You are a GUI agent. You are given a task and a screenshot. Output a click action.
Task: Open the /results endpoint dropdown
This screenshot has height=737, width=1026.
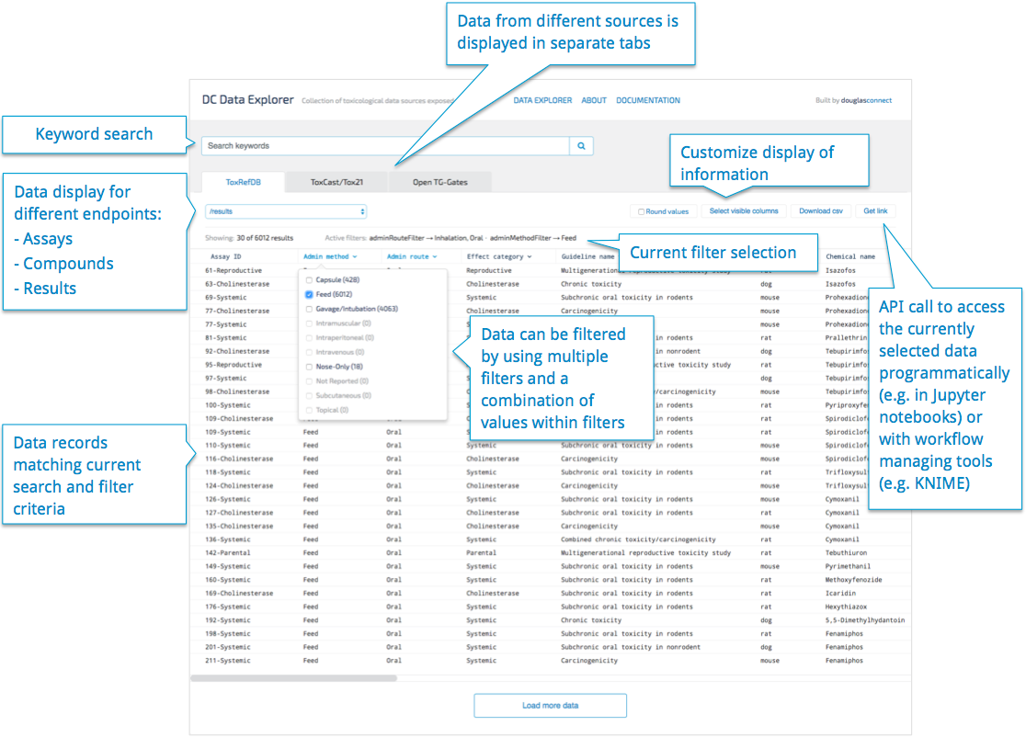[x=285, y=210]
